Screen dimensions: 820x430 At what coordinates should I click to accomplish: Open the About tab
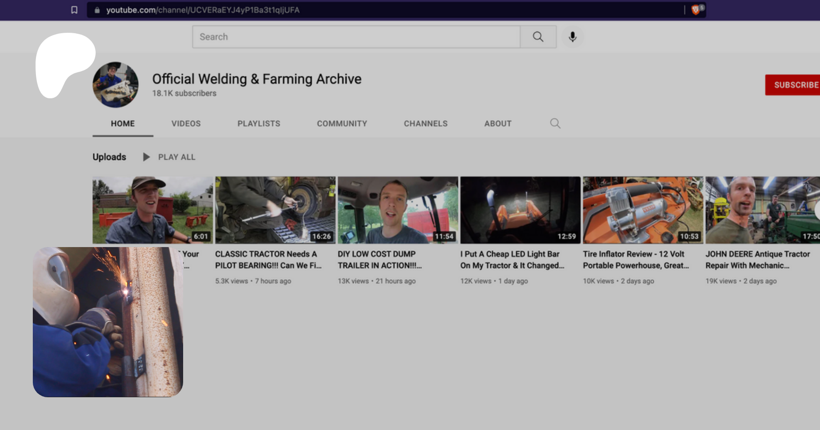[497, 124]
